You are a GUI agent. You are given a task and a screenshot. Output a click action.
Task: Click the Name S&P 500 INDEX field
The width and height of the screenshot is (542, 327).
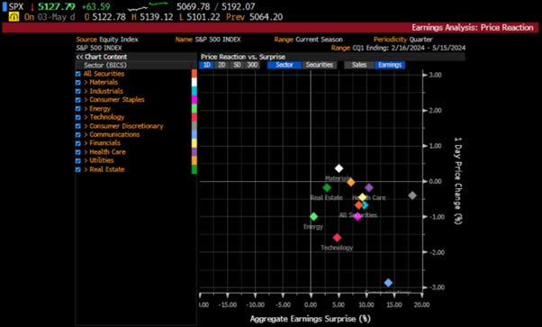(x=208, y=40)
